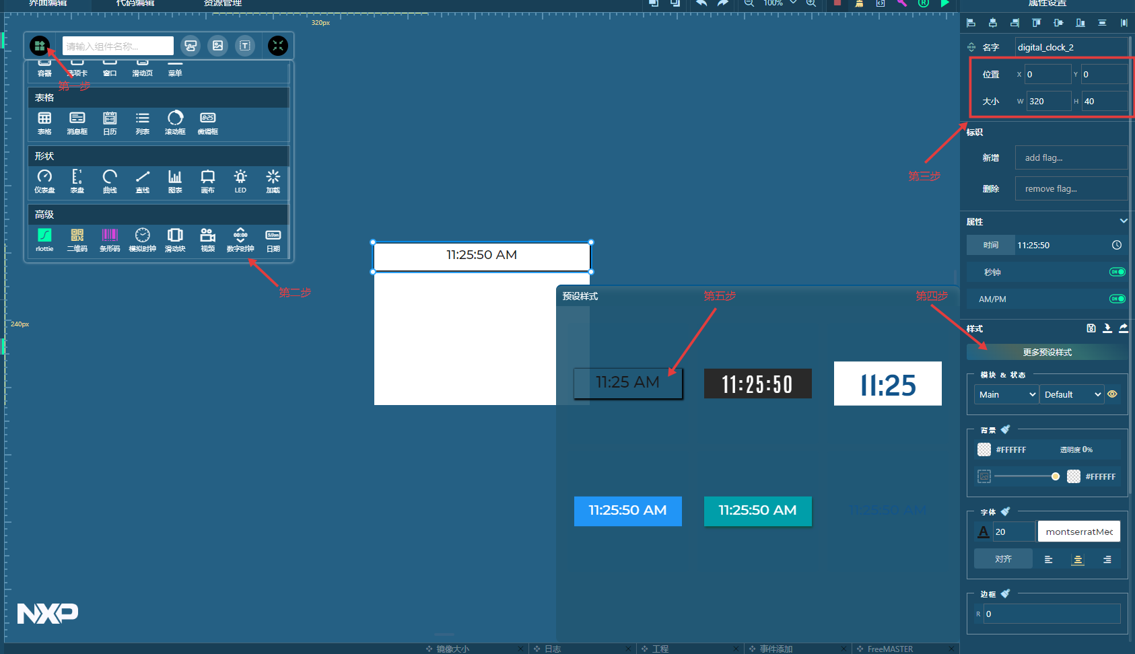
Task: Choose the blue 11:25:50 AM preset style
Action: (x=627, y=511)
